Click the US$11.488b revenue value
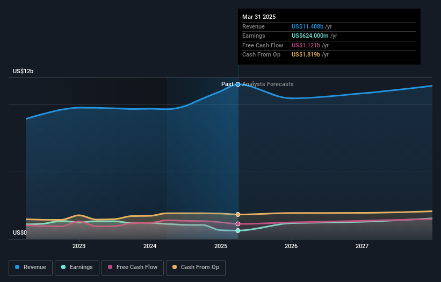The width and height of the screenshot is (441, 282). [307, 26]
